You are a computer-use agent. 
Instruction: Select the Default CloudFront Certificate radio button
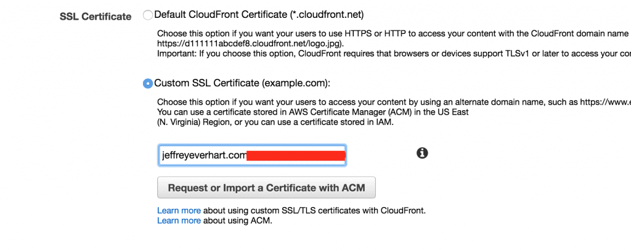click(x=148, y=15)
